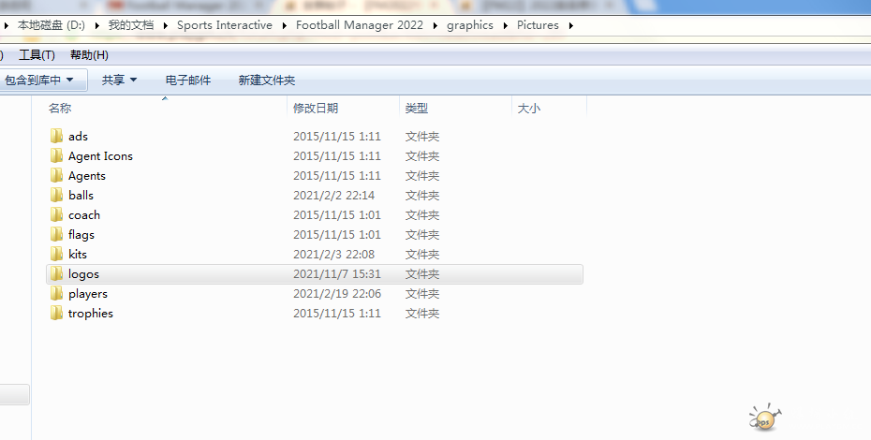Expand arrow after Sports Interactive breadcrumb
This screenshot has width=871, height=440.
284,25
